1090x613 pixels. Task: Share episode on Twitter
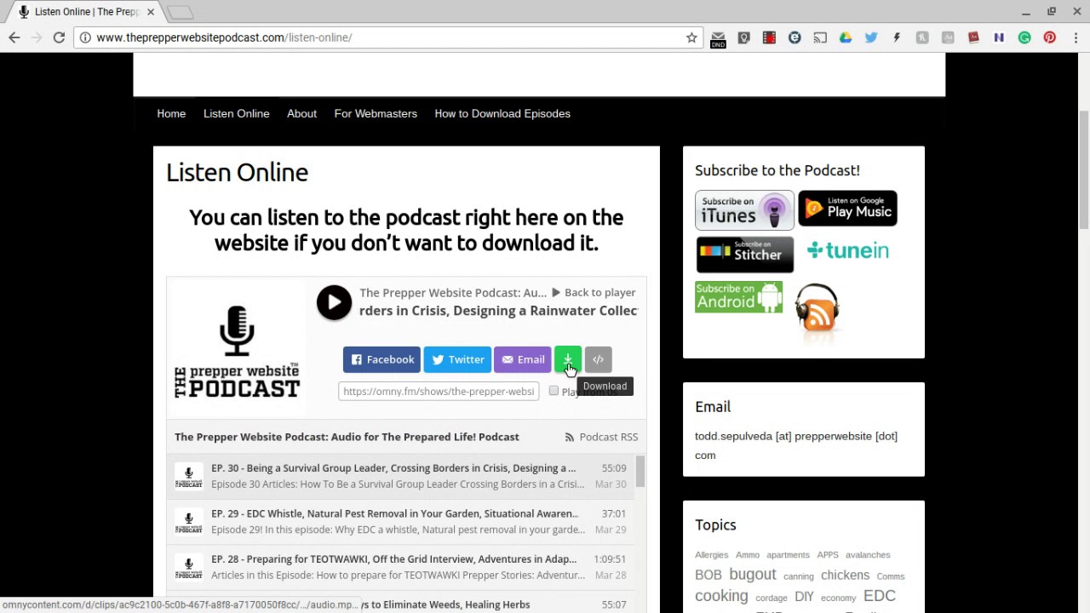[457, 359]
